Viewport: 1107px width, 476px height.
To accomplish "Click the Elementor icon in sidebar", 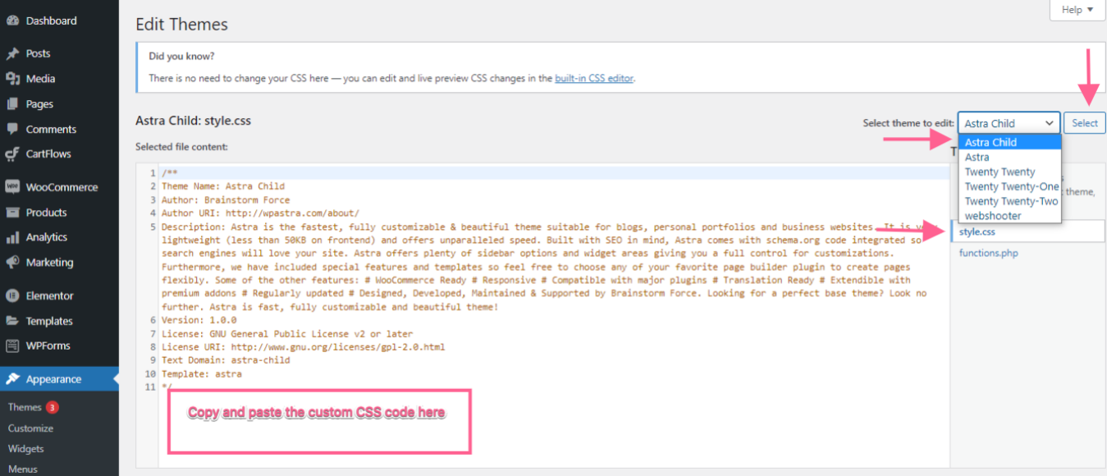I will (12, 295).
